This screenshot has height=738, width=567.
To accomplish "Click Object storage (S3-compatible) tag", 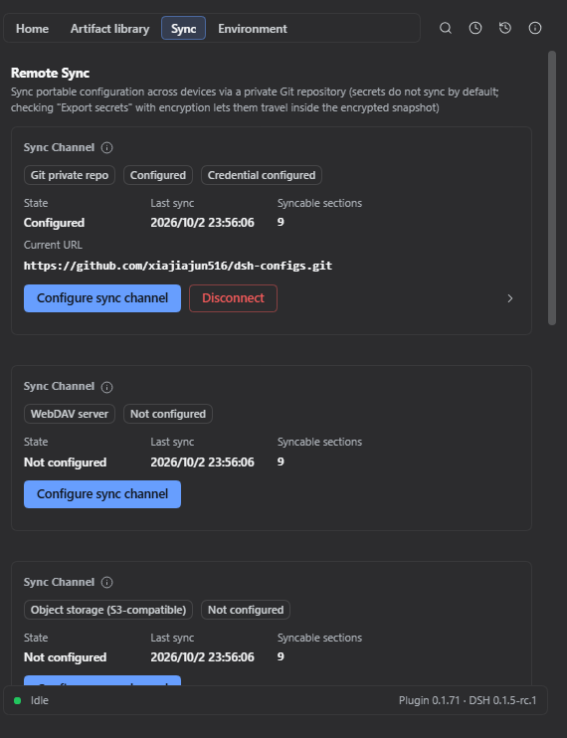I will click(108, 610).
